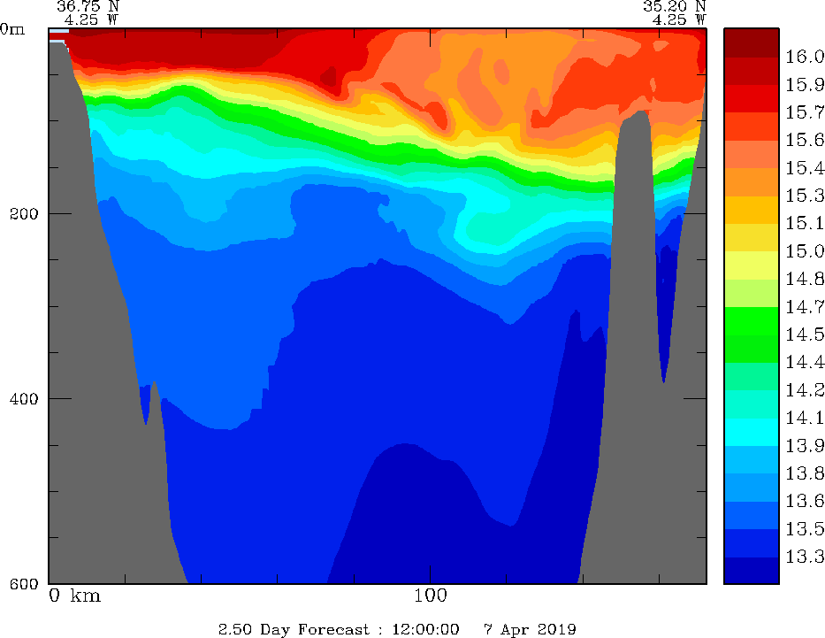Click the 2.50 Day Forecast caption text
Image resolution: width=825 pixels, height=638 pixels.
[294, 629]
